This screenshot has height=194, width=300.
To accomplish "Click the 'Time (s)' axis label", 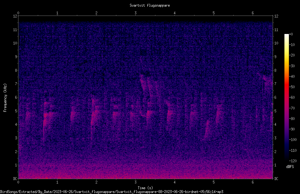I will (145, 188).
